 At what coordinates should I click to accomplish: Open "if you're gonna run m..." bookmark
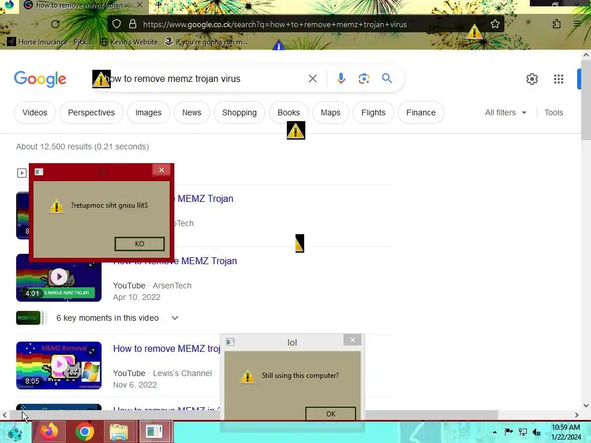(206, 42)
